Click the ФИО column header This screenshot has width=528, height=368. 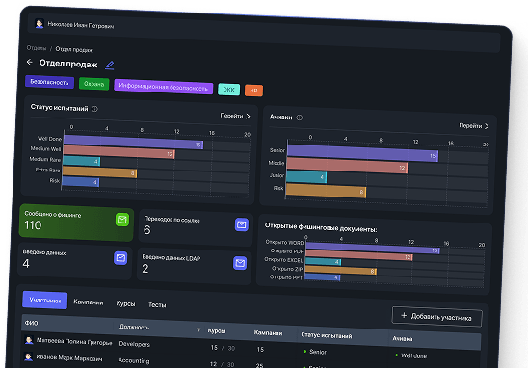tap(32, 323)
